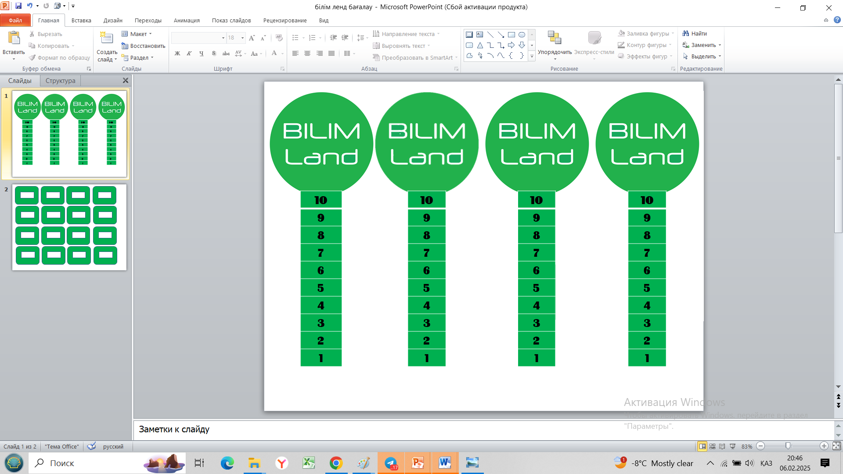Expand Shape Fill (Заливка фигуры) dropdown
This screenshot has height=474, width=843.
coord(673,33)
